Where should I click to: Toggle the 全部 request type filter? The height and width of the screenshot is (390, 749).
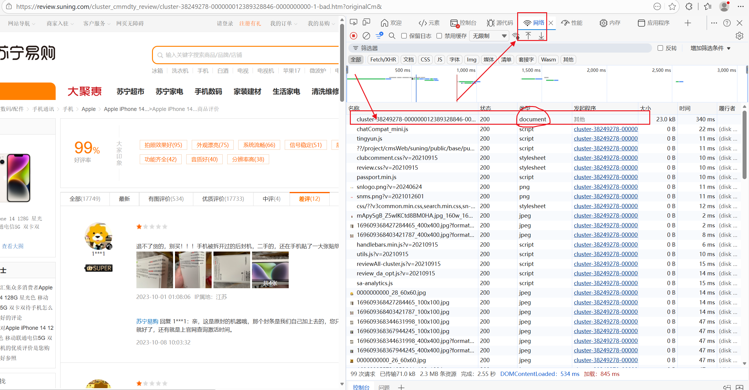tap(356, 60)
